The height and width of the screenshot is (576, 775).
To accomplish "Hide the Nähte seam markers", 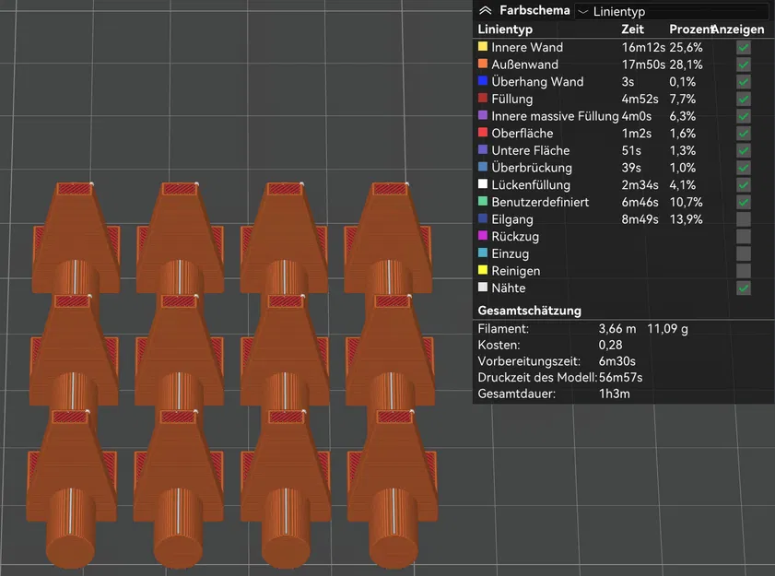I will [x=744, y=288].
